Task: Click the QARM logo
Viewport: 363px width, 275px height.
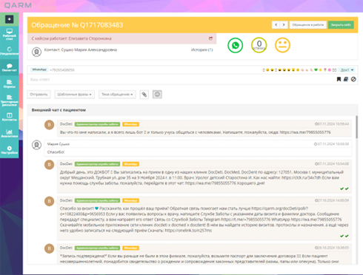Action: [18, 5]
